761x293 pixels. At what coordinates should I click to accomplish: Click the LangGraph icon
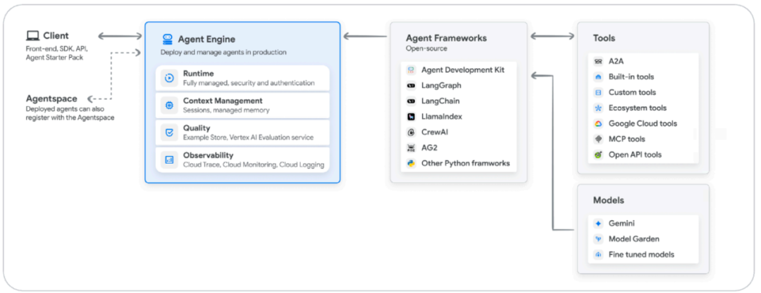tap(411, 85)
